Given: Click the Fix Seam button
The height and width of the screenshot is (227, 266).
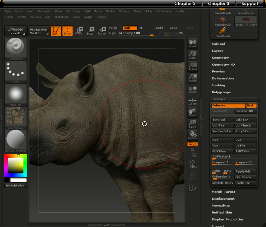Looking at the screenshot, I should [x=245, y=177].
